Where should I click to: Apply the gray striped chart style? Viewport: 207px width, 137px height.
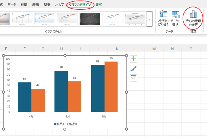click(135, 19)
